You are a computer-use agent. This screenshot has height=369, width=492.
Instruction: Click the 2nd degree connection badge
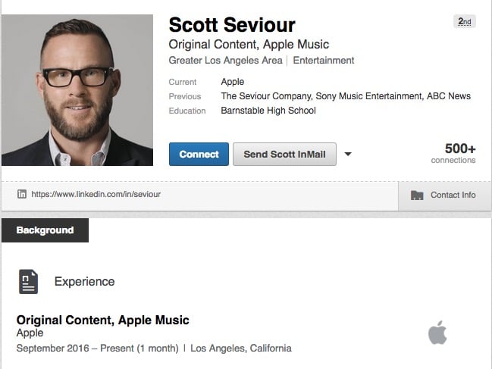[465, 22]
